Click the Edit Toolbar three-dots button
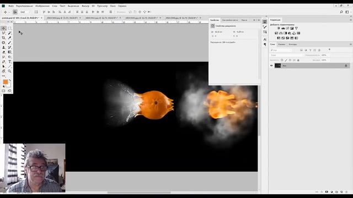The height and width of the screenshot is (198, 353). click(4, 76)
